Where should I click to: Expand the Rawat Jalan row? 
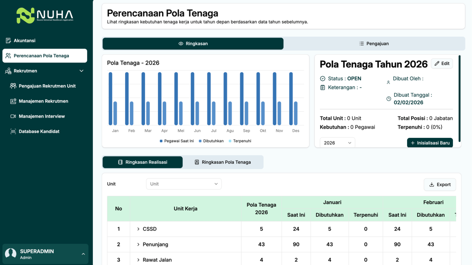(138, 260)
